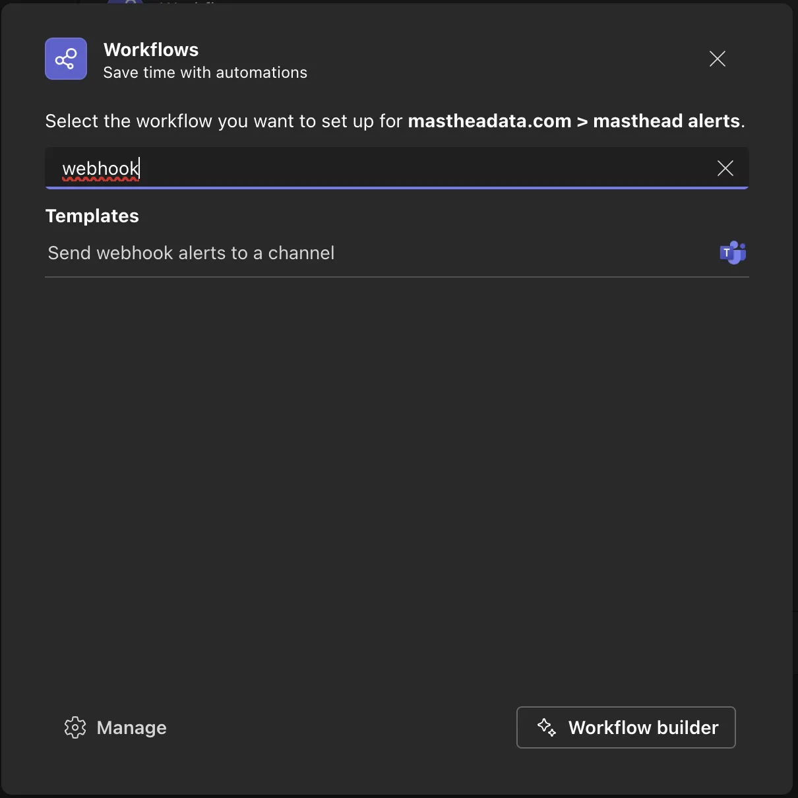Click the Teams icon on the template row
Viewport: 798px width, 798px height.
733,253
